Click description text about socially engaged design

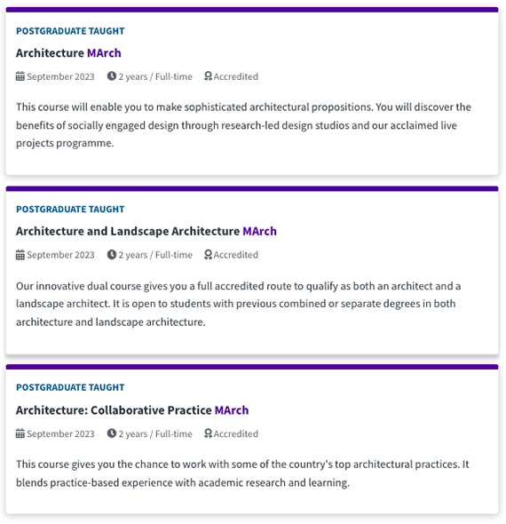(243, 125)
